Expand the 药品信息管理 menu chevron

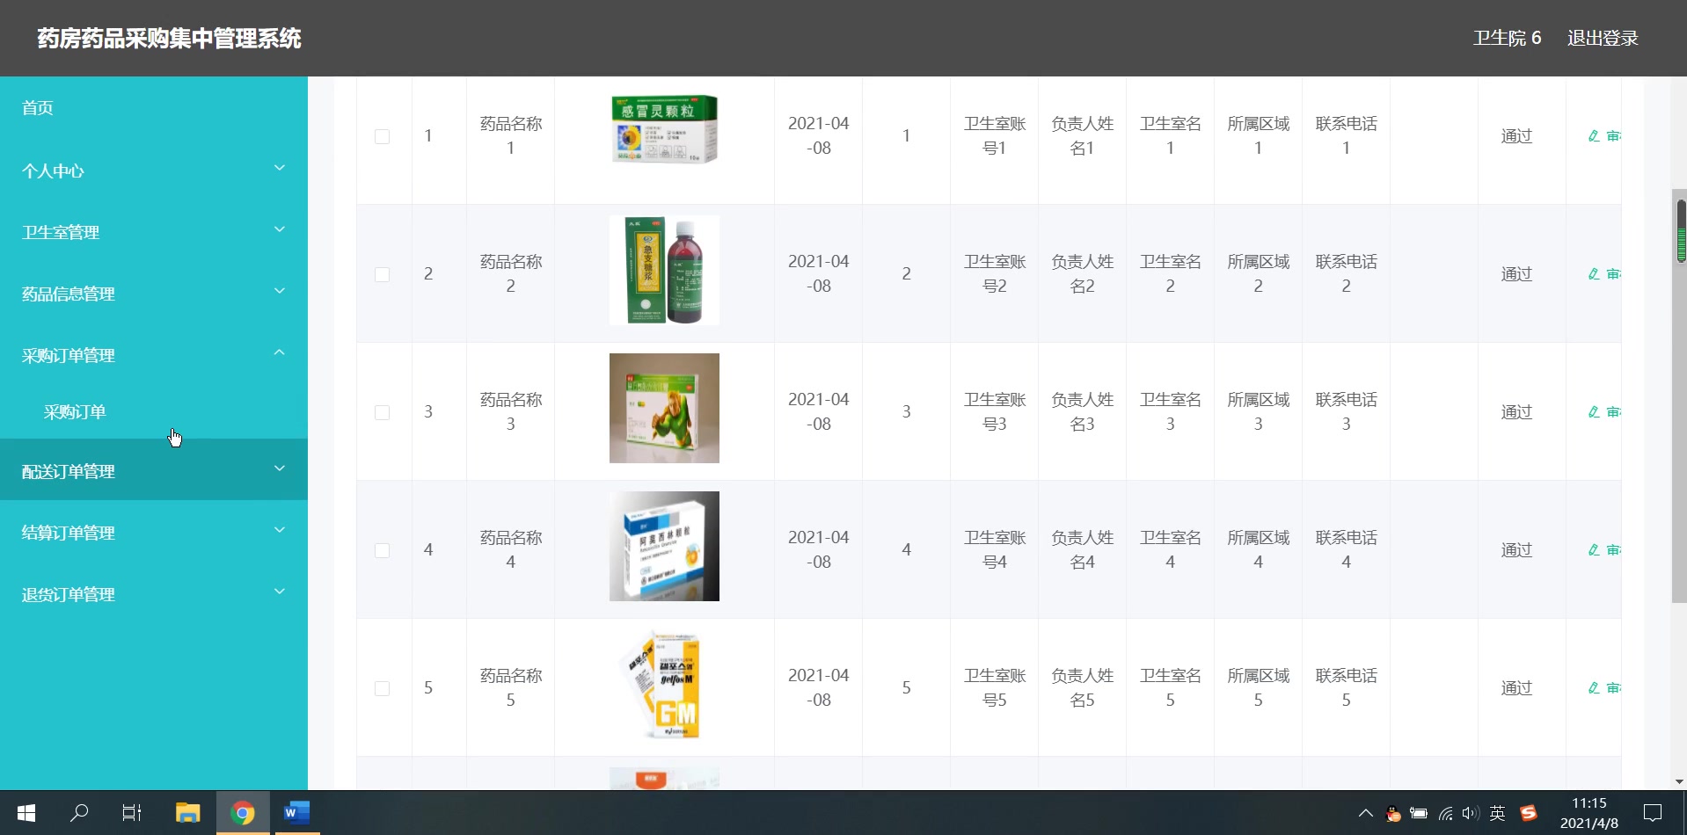tap(280, 291)
